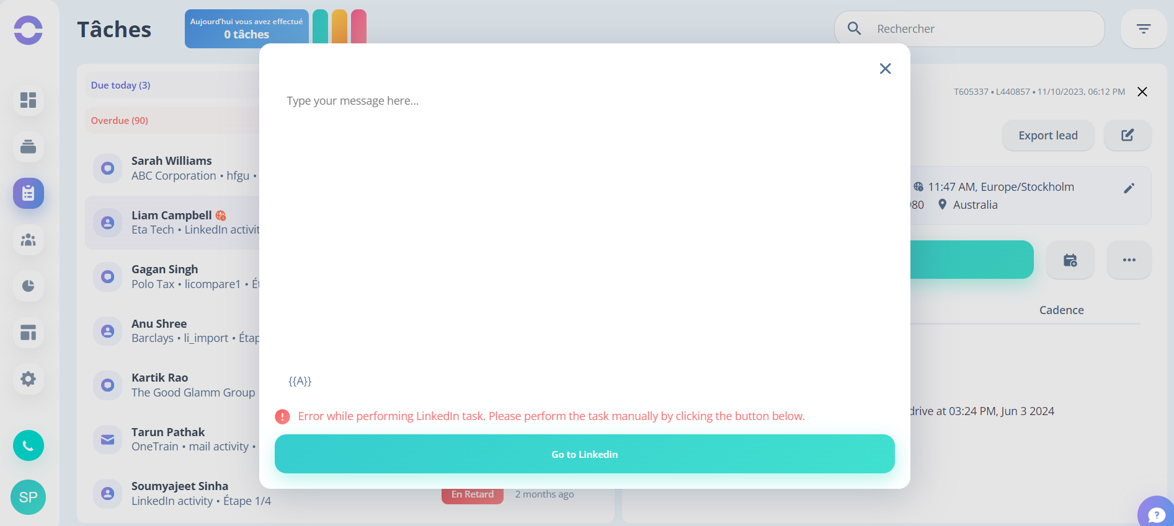Click the message text area
The height and width of the screenshot is (526, 1174).
point(584,229)
